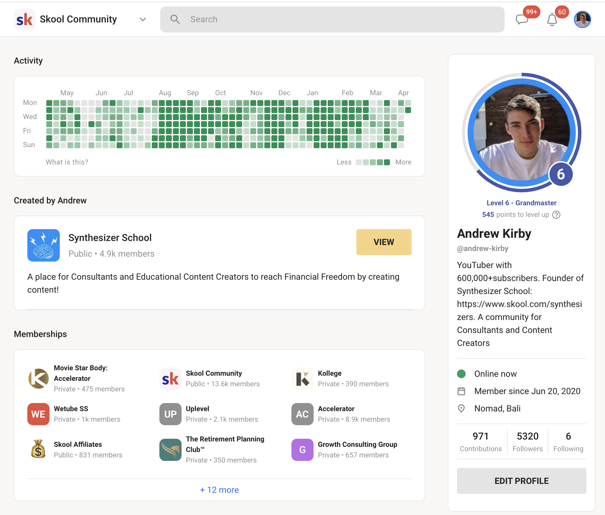Select the Kollege community icon

click(302, 379)
